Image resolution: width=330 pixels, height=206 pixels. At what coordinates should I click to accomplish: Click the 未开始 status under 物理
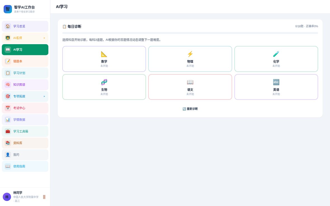[x=190, y=66]
